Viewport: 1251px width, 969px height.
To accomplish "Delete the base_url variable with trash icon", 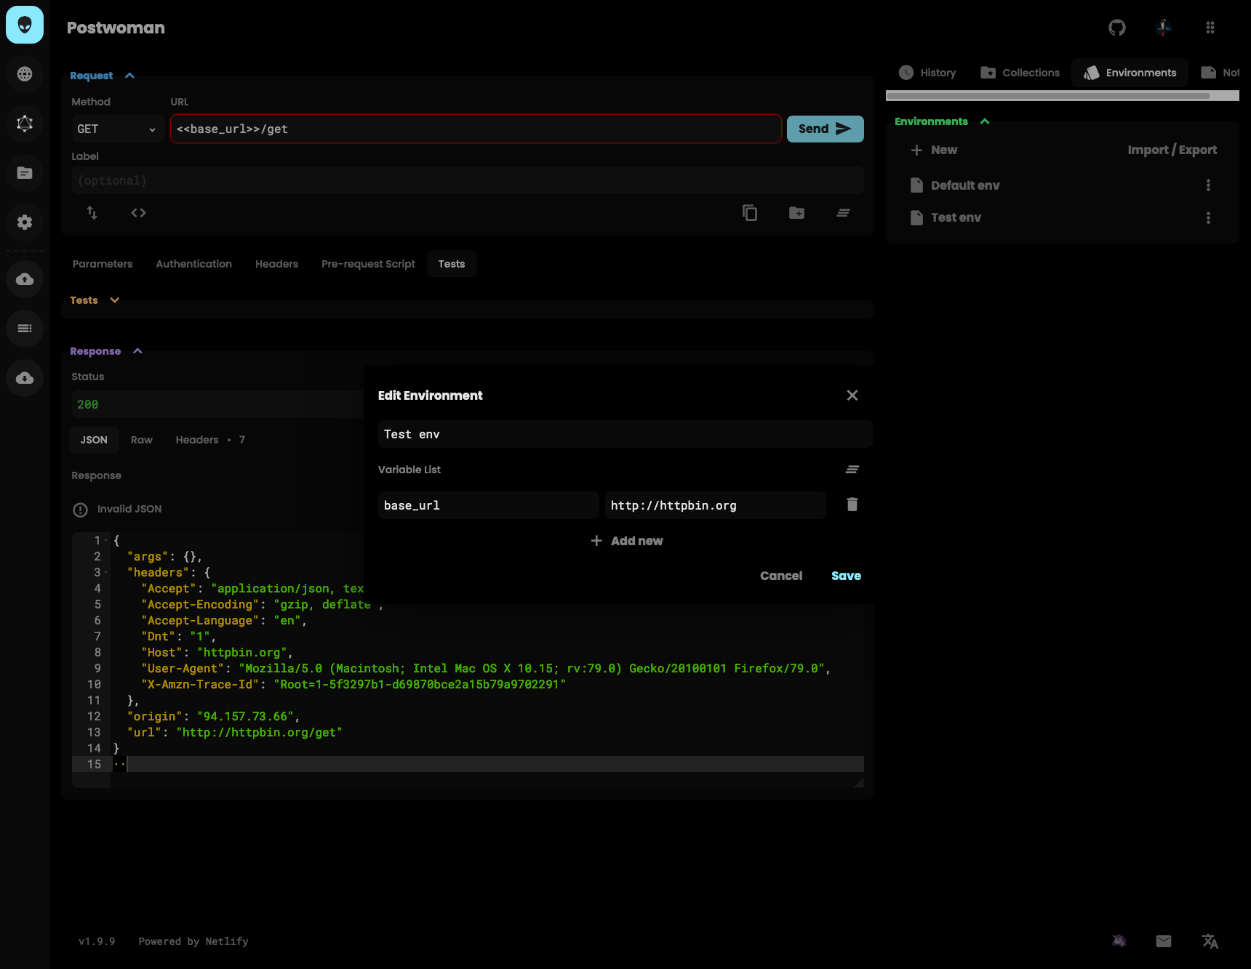I will click(x=852, y=504).
